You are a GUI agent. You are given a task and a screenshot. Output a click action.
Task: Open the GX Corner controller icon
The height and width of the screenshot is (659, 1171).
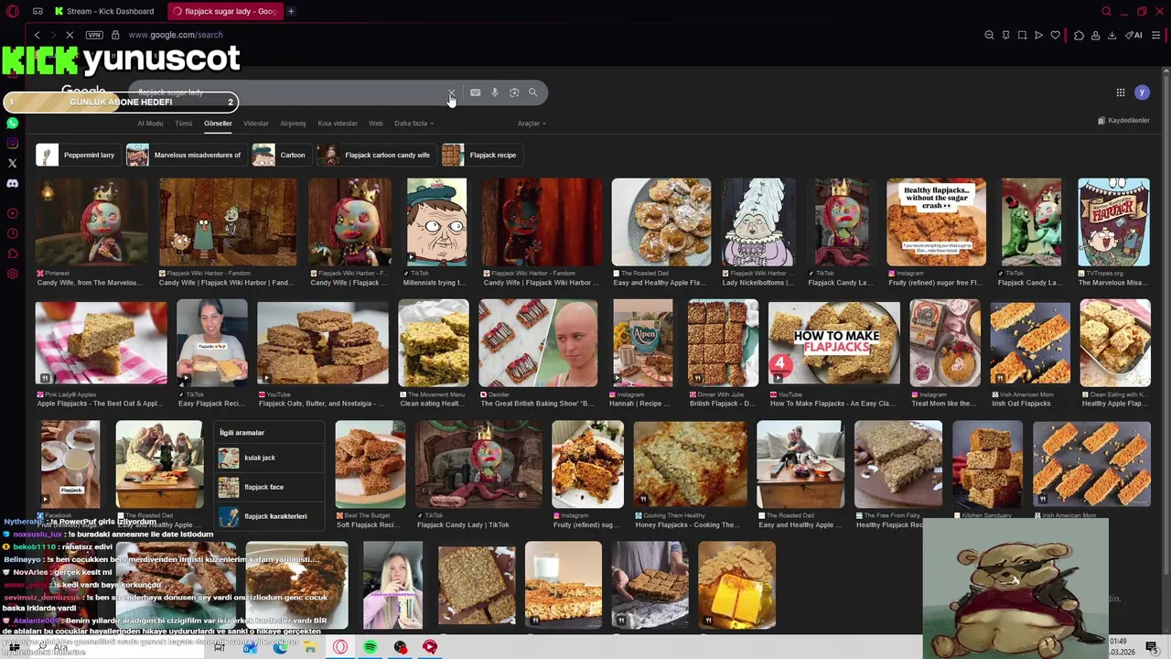click(38, 11)
